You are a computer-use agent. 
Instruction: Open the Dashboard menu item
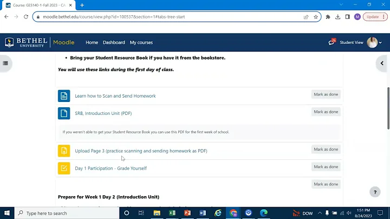pos(114,42)
